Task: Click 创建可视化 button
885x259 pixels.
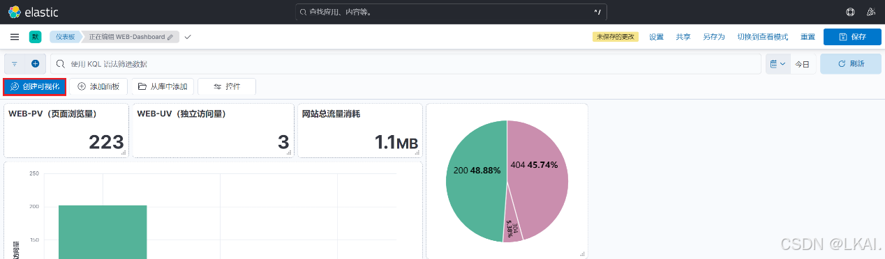Action: click(35, 86)
